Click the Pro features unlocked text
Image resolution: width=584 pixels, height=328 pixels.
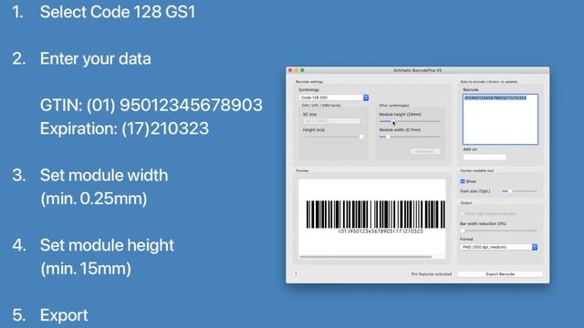click(x=432, y=274)
